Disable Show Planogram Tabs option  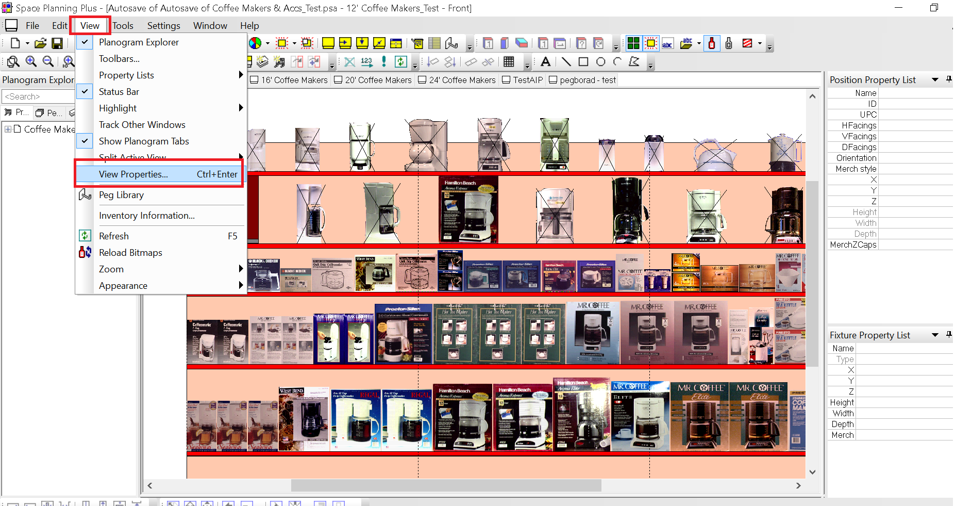pos(143,141)
